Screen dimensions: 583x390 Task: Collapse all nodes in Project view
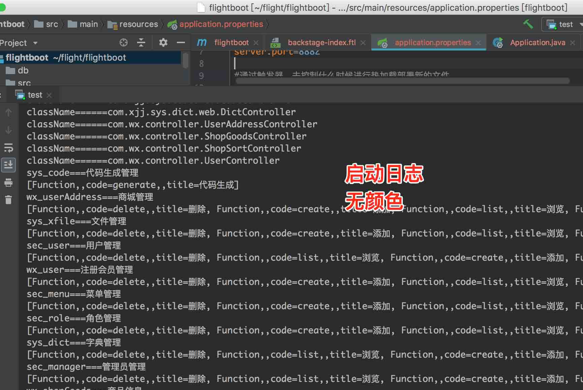coord(141,42)
